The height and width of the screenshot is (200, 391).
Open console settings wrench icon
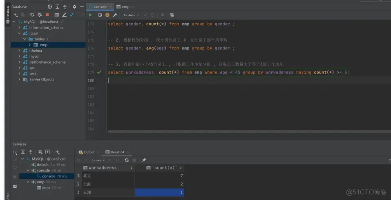click(115, 15)
